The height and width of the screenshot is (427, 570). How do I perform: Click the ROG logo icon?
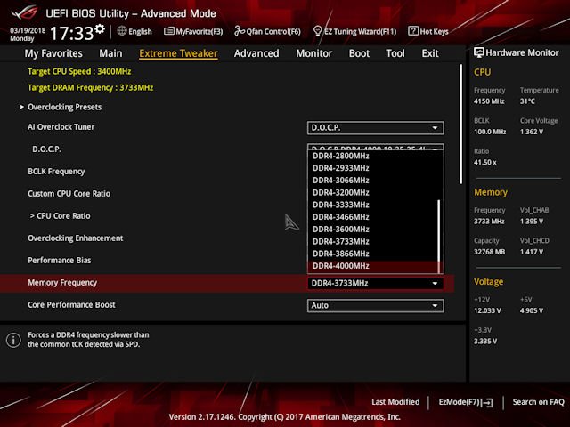pyautogui.click(x=25, y=12)
